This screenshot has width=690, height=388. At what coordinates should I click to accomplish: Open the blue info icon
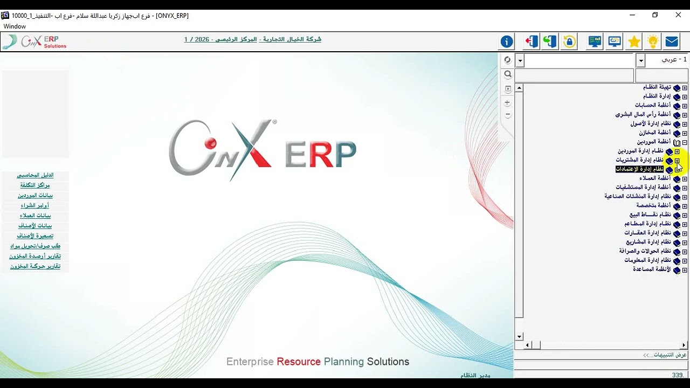coord(507,41)
